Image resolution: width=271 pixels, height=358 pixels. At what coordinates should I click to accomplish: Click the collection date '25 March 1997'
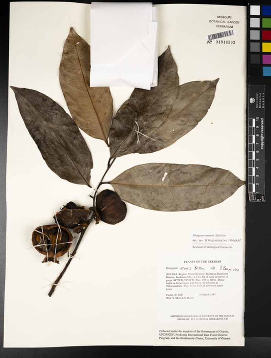click(207, 294)
